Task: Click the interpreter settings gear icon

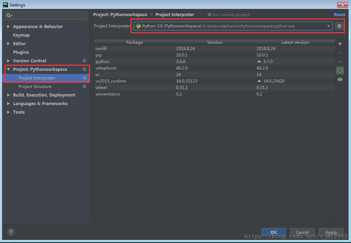Action: pos(339,26)
